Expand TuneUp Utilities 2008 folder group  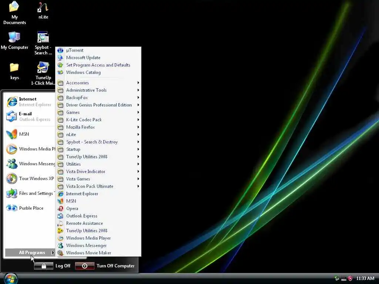pyautogui.click(x=98, y=157)
